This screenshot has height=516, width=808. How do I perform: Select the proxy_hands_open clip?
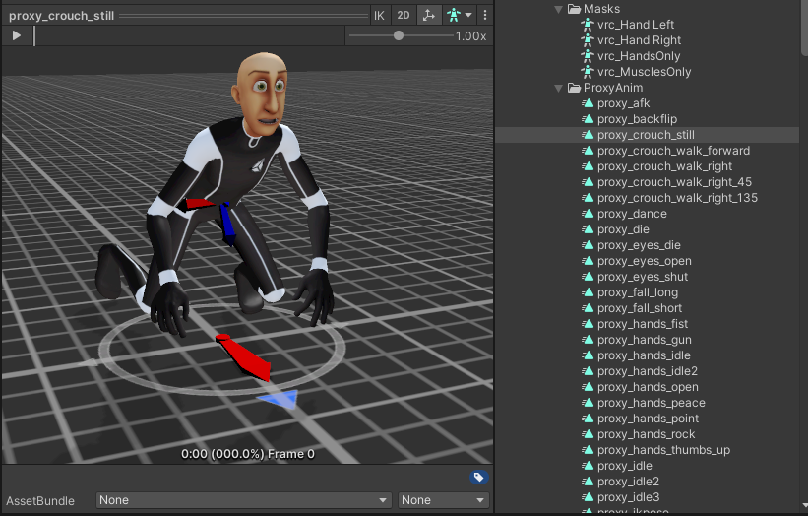click(x=648, y=387)
